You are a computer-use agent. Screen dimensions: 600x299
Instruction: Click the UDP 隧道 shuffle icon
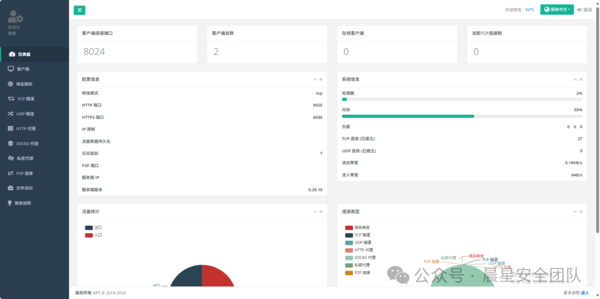click(x=11, y=114)
